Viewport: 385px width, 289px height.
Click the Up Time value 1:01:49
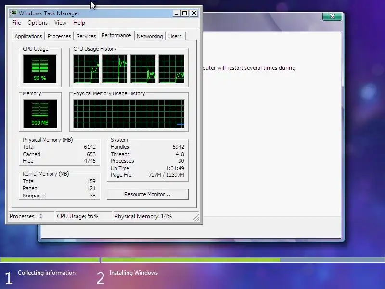click(x=175, y=168)
